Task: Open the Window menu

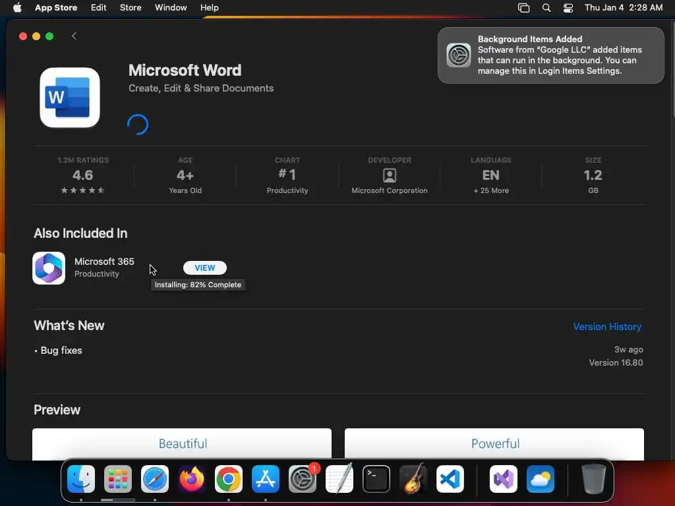Action: click(171, 8)
